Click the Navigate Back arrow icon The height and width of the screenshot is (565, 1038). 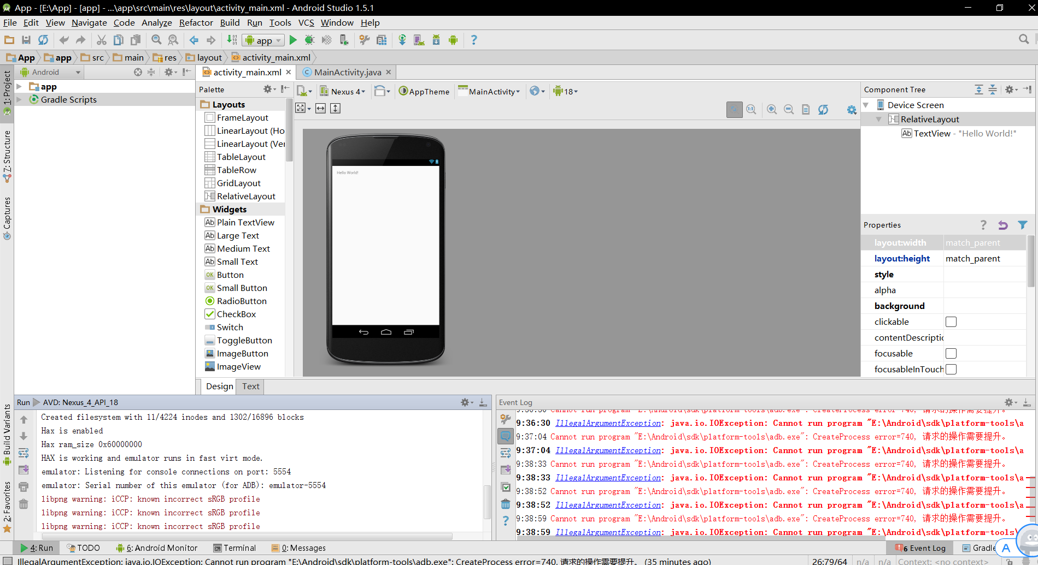194,40
